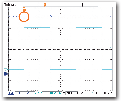Viewport: 121px width, 101px height.
Task: Click the 10.7 A trigger level readout
Action: pyautogui.click(x=108, y=93)
